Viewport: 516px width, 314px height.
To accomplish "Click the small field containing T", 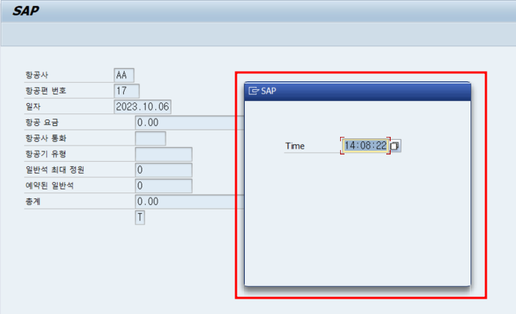I will pos(140,217).
